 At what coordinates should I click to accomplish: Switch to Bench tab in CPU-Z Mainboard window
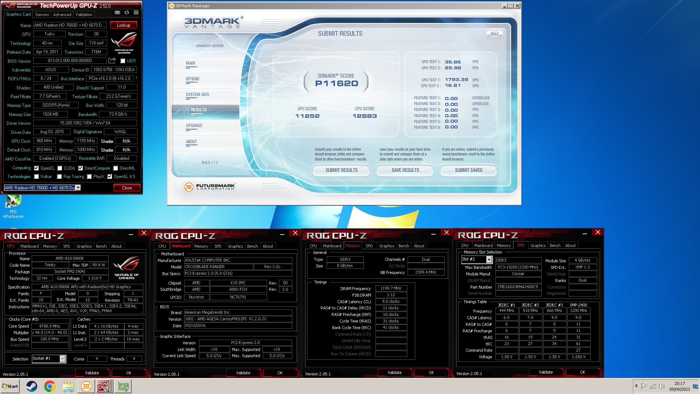pos(252,246)
